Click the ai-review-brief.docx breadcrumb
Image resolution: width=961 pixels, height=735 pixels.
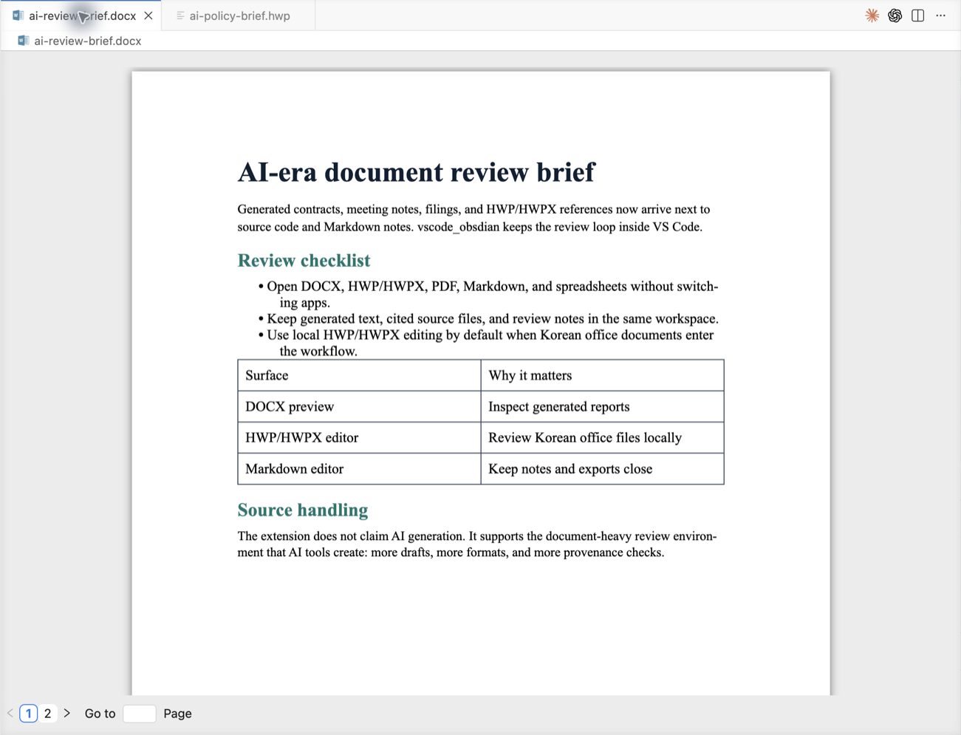click(88, 41)
